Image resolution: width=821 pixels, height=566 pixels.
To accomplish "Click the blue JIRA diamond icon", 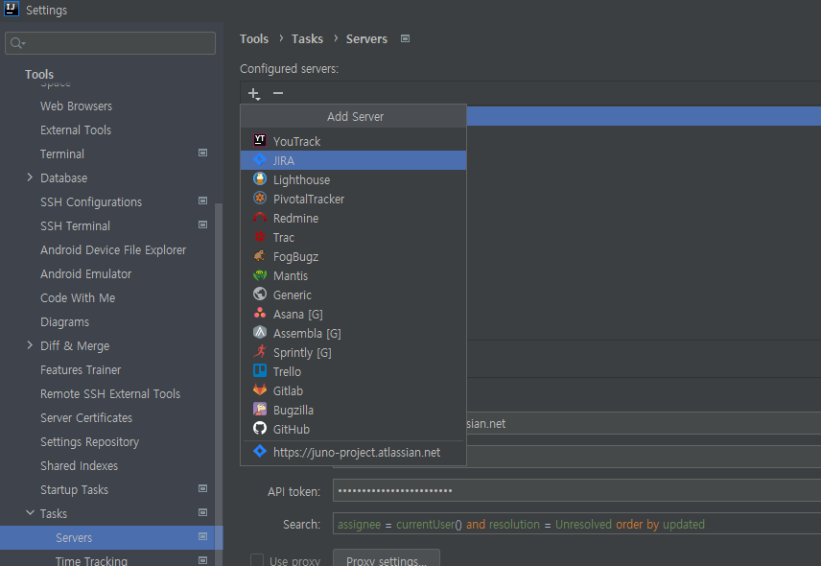I will [x=260, y=159].
